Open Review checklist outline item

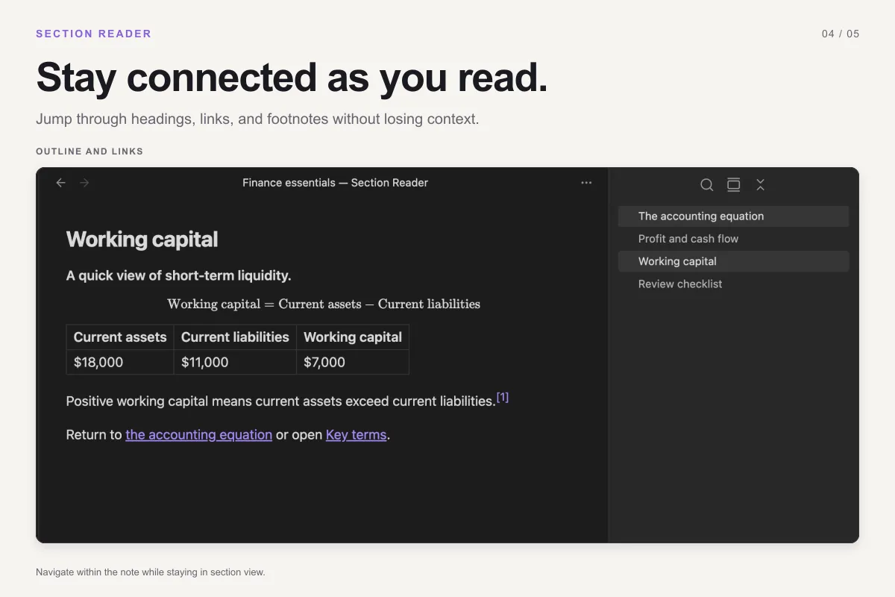pos(734,284)
